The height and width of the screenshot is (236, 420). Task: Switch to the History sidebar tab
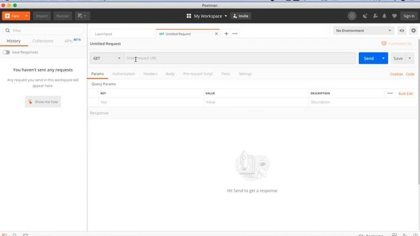click(x=14, y=41)
